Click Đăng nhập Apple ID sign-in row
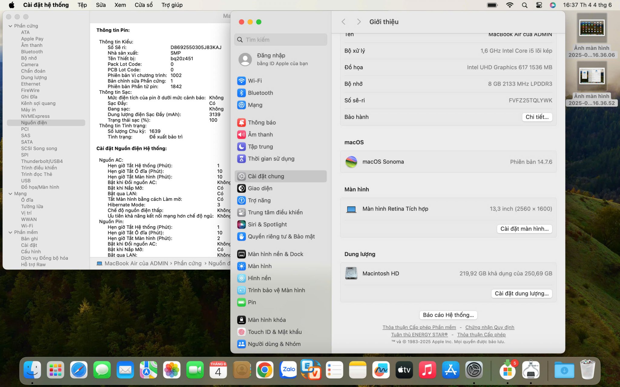The width and height of the screenshot is (620, 387). (281, 59)
